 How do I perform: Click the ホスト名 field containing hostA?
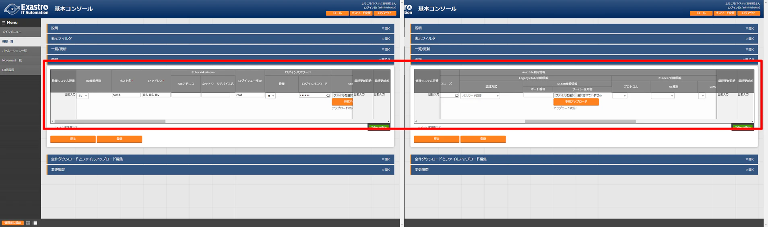[x=126, y=95]
